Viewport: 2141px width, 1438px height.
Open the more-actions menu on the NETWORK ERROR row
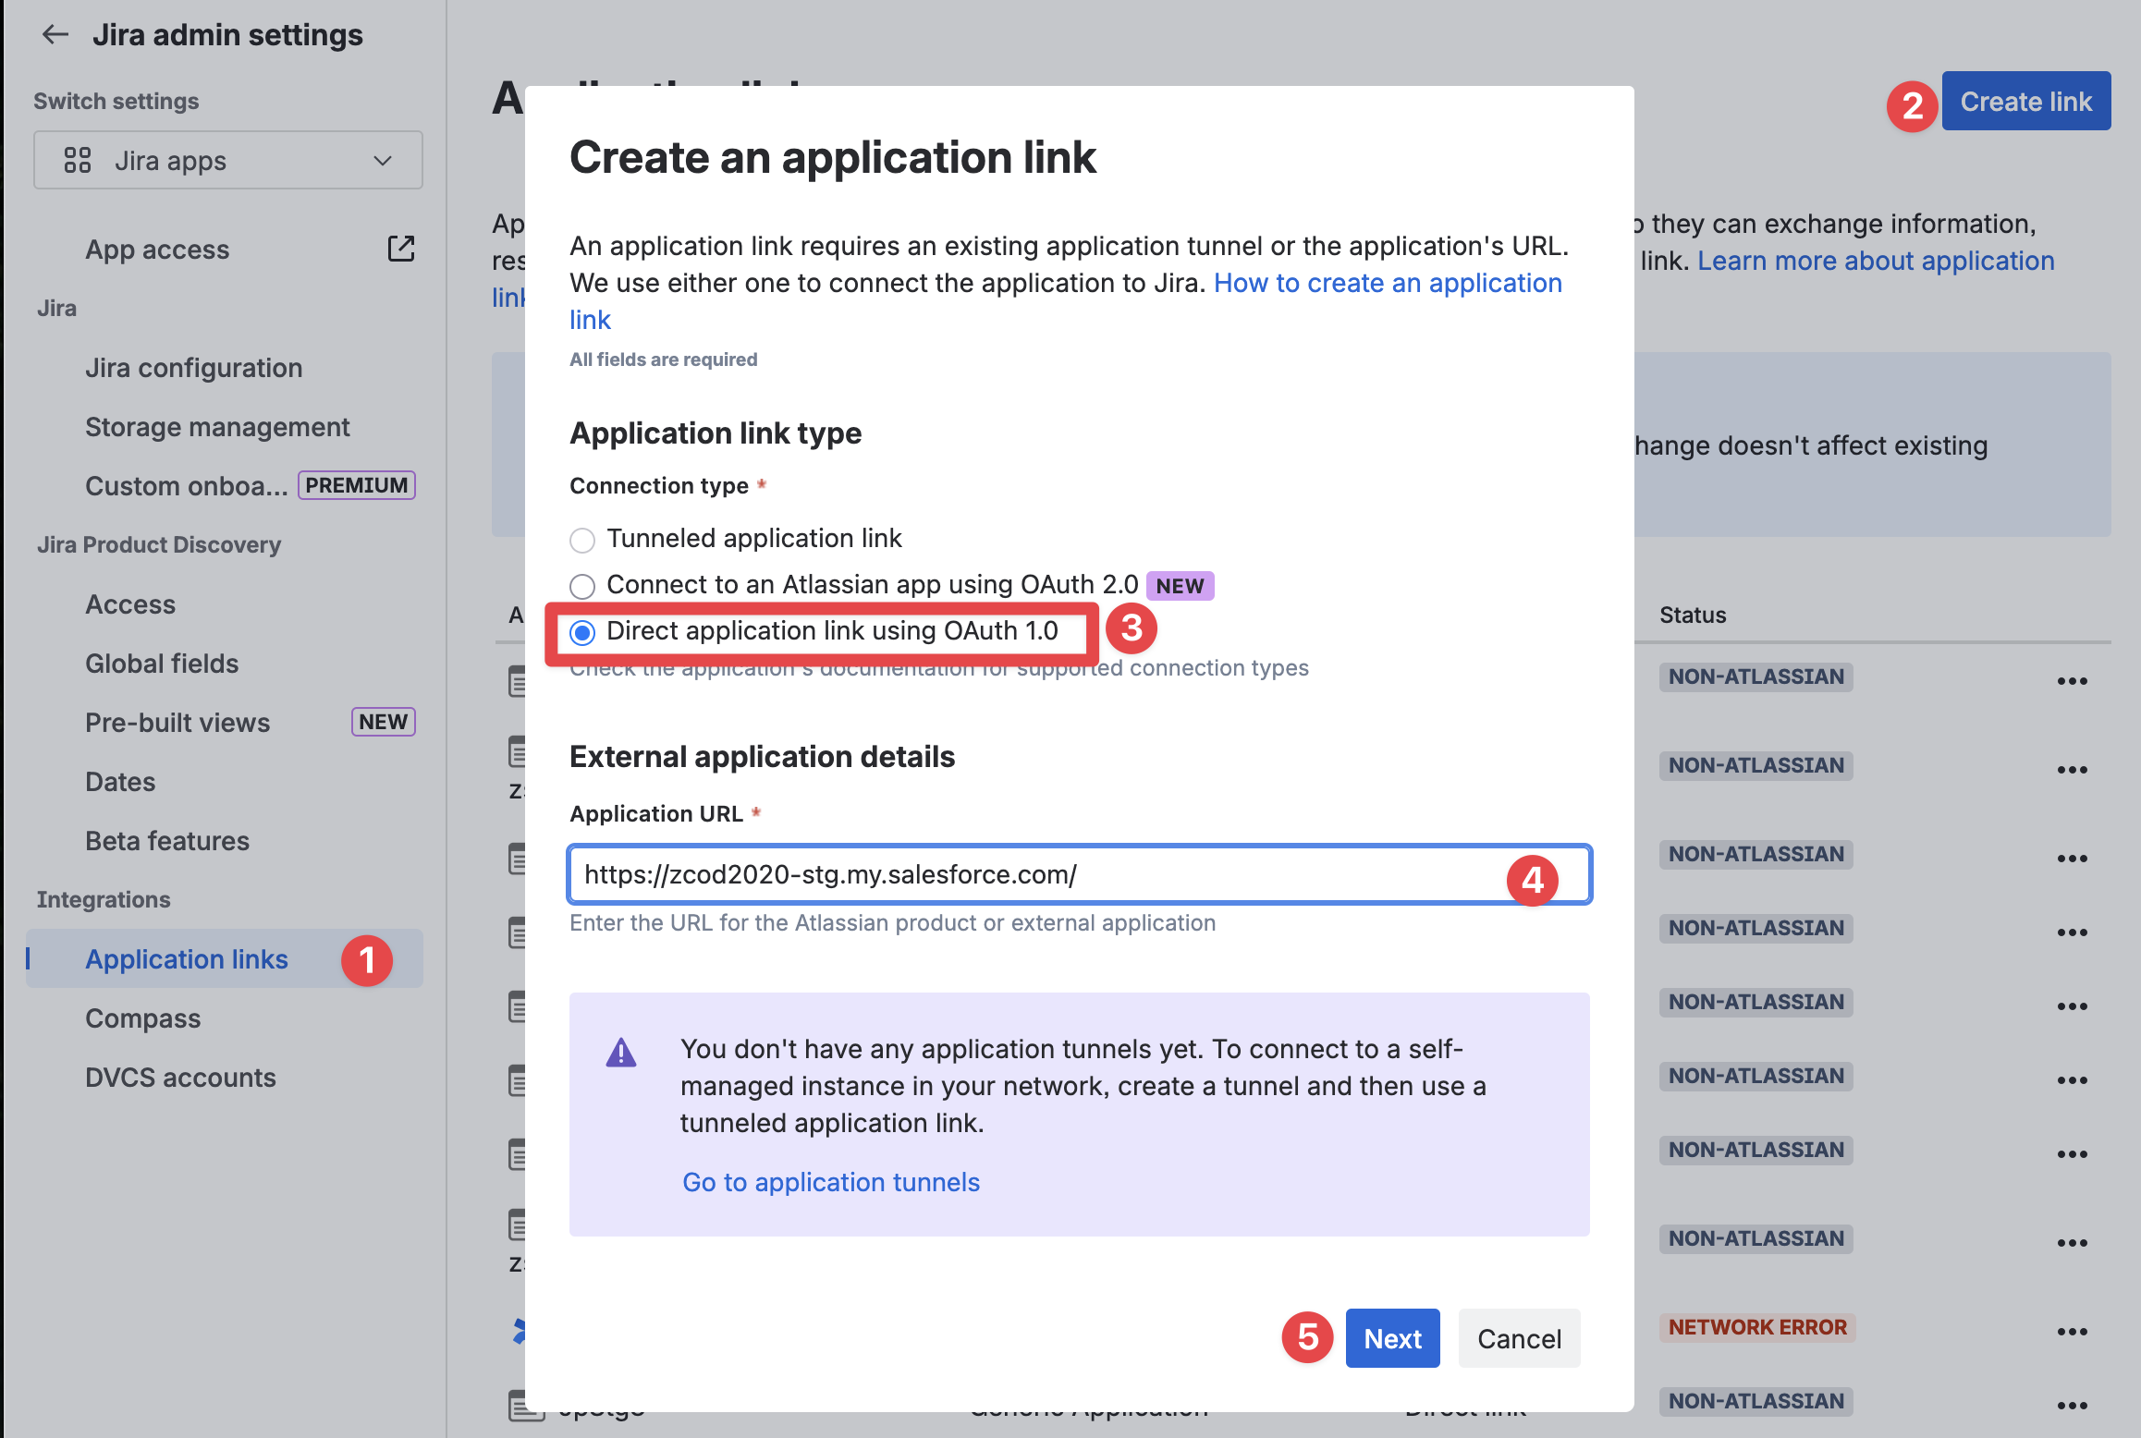pos(2072,1332)
